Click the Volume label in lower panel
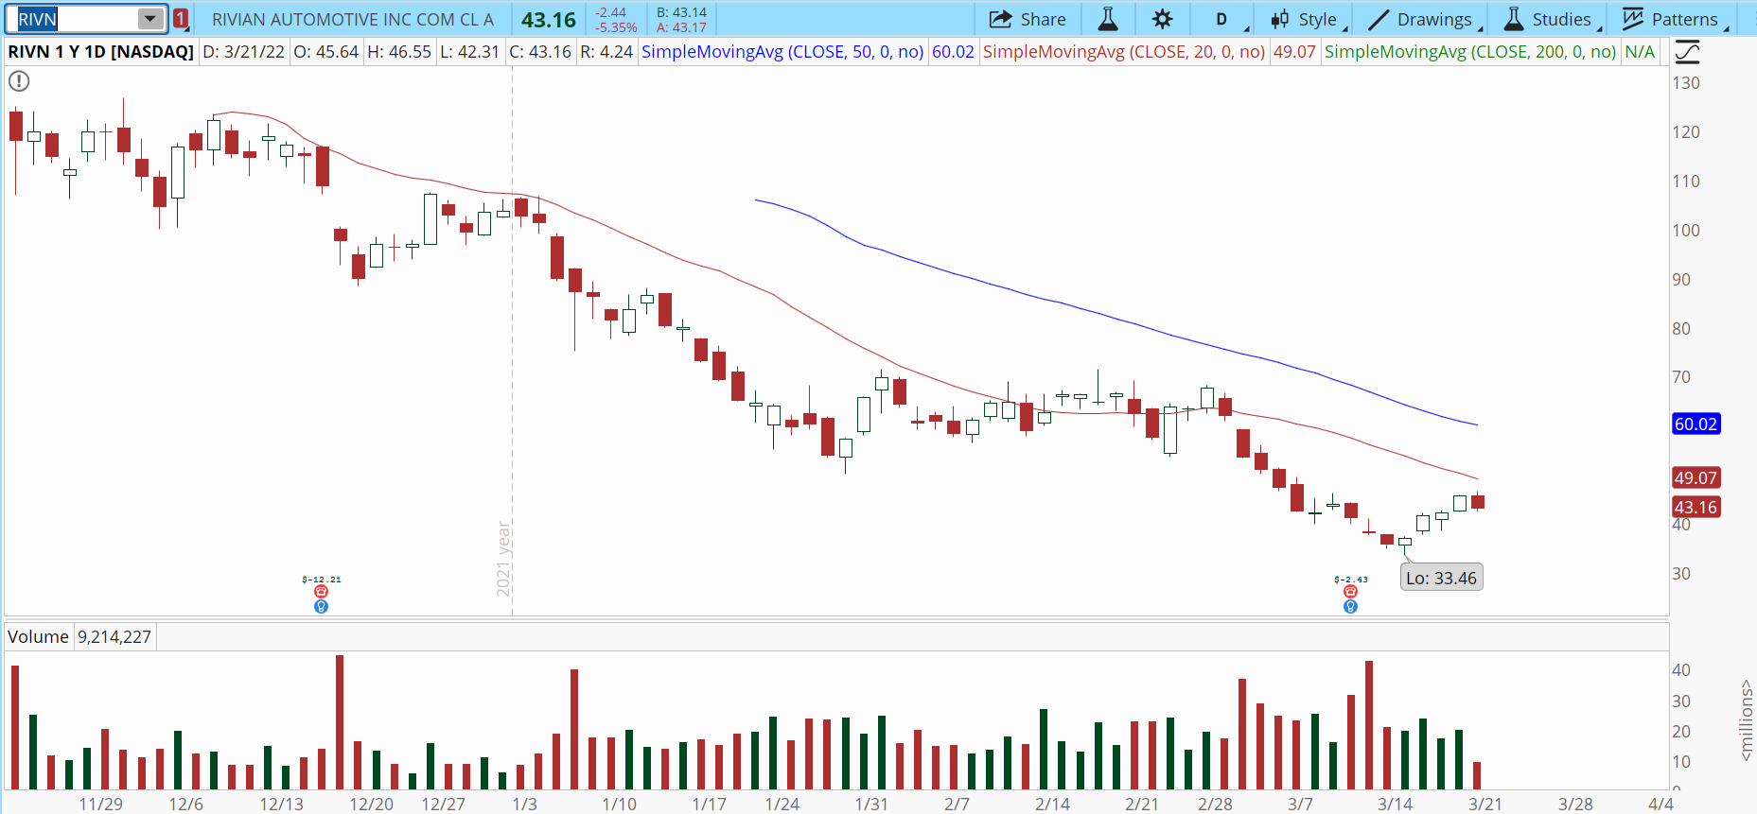 pyautogui.click(x=38, y=637)
